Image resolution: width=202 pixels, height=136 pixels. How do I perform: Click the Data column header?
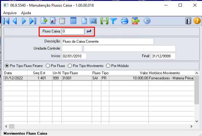point(15,73)
